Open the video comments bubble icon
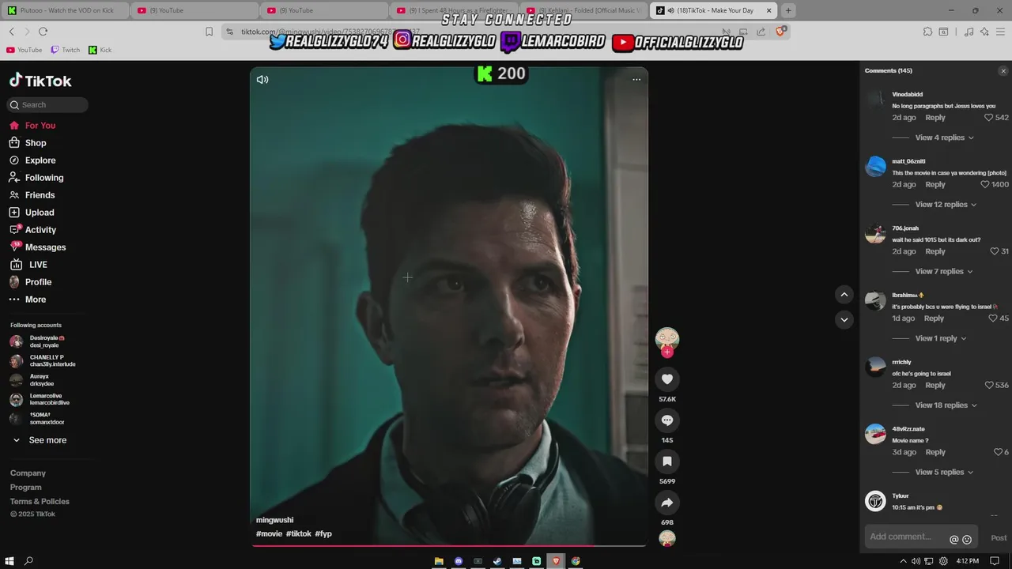This screenshot has width=1012, height=569. [x=667, y=420]
